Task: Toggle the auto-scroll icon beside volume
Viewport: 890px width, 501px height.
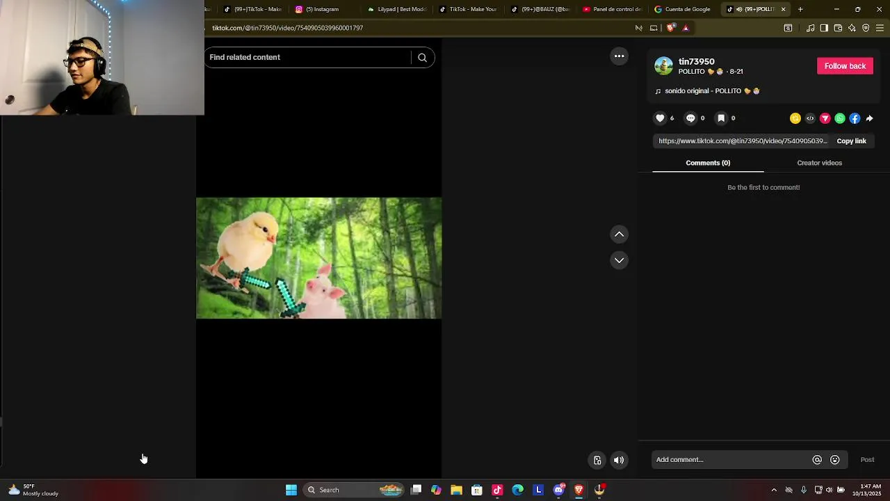Action: click(x=597, y=460)
